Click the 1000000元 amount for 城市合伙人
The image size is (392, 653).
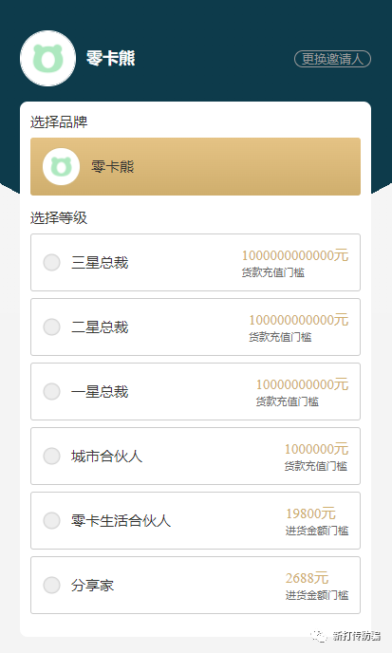coord(317,449)
